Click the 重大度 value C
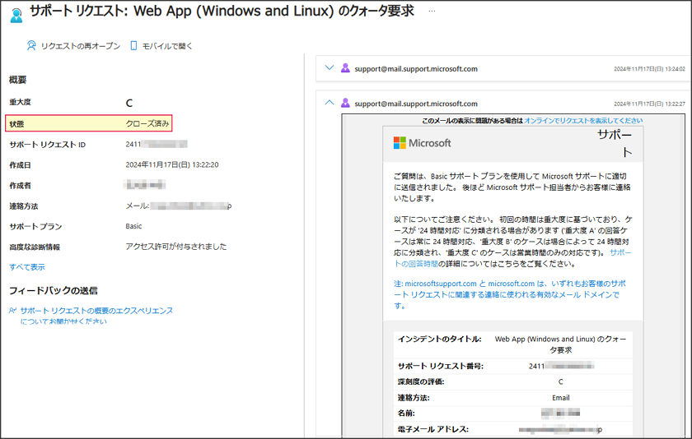Viewport: 692px width, 439px height. [129, 103]
